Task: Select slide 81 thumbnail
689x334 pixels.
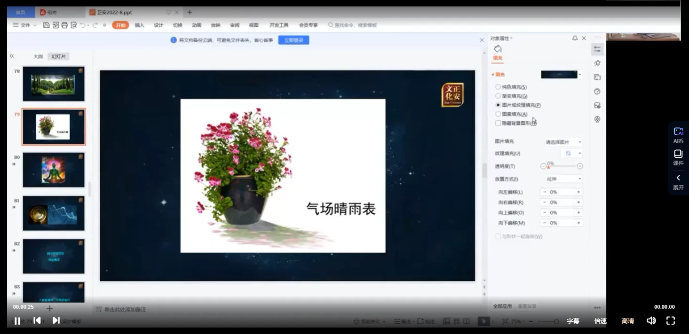Action: click(x=54, y=213)
